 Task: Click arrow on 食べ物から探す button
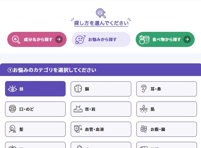tap(187, 39)
